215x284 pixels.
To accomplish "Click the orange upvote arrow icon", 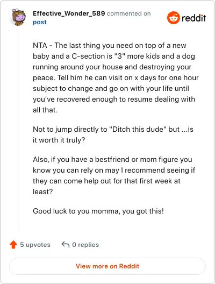I will tap(13, 245).
